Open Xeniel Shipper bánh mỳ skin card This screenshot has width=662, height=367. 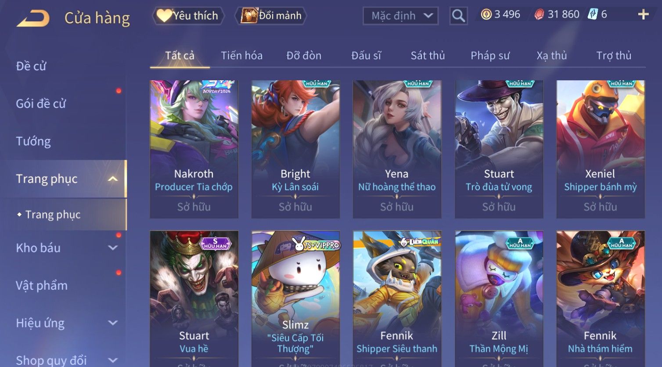pyautogui.click(x=600, y=149)
